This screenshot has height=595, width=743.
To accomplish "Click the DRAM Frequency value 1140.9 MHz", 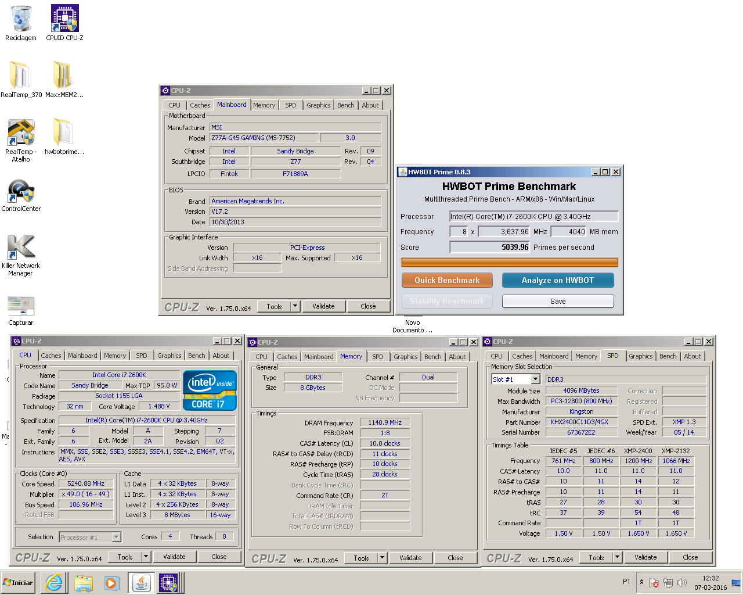I will click(385, 422).
